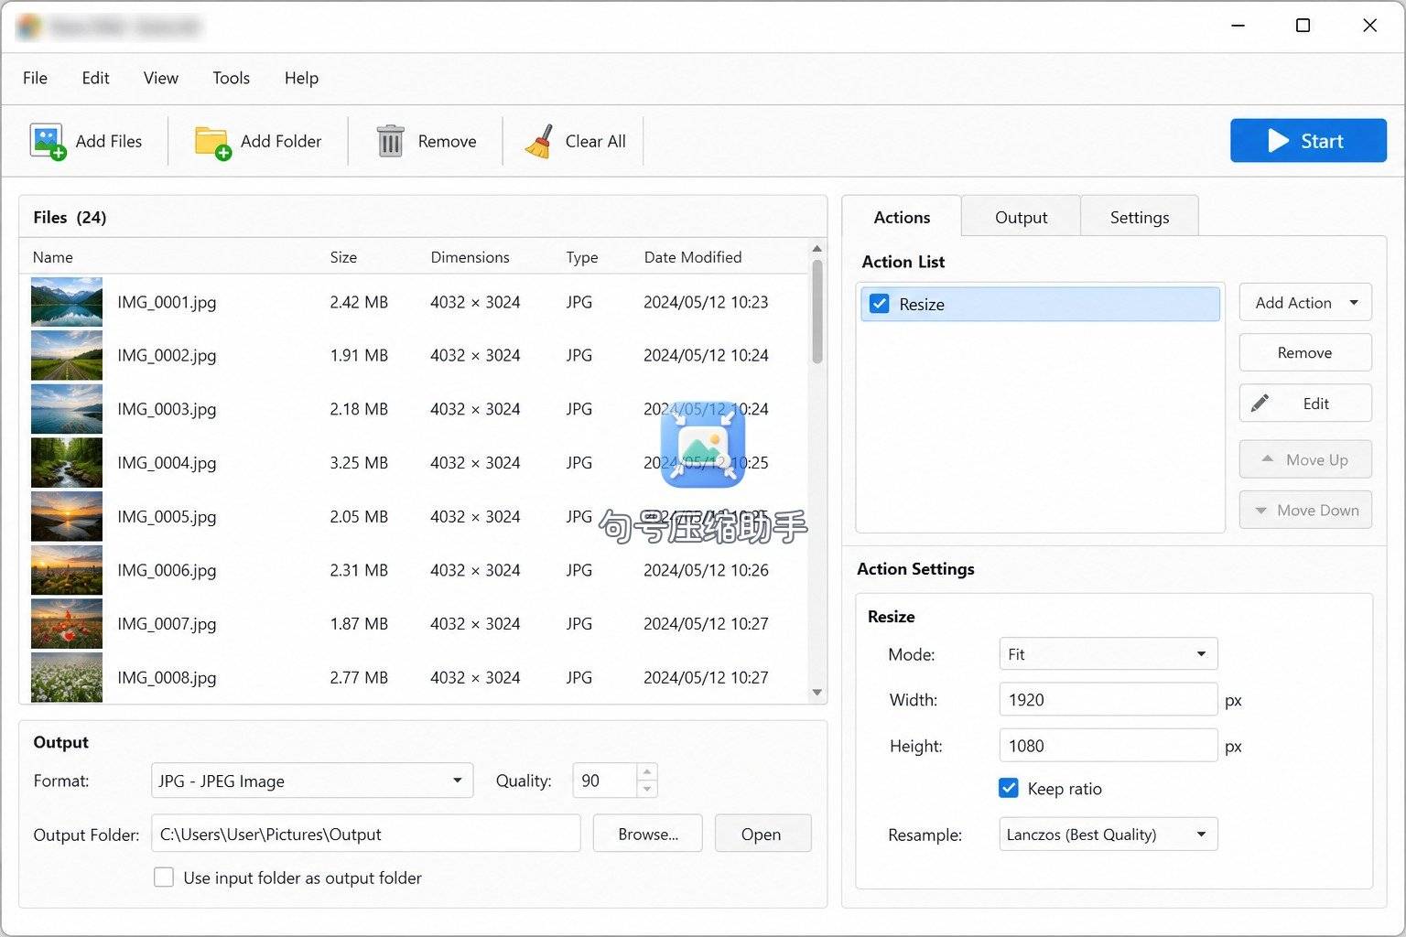Select the IMG_0004.jpg forest thumbnail
The height and width of the screenshot is (937, 1406).
tap(67, 463)
